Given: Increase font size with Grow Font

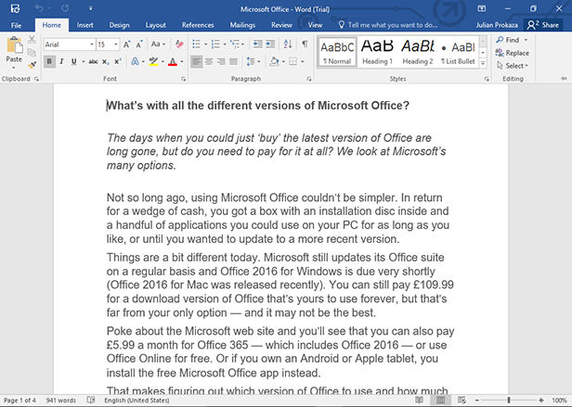Looking at the screenshot, I should click(126, 45).
